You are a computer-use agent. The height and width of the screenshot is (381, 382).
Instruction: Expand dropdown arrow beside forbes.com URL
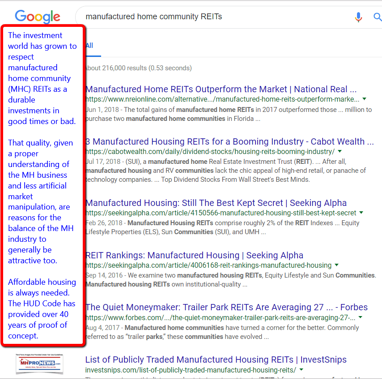click(x=361, y=317)
